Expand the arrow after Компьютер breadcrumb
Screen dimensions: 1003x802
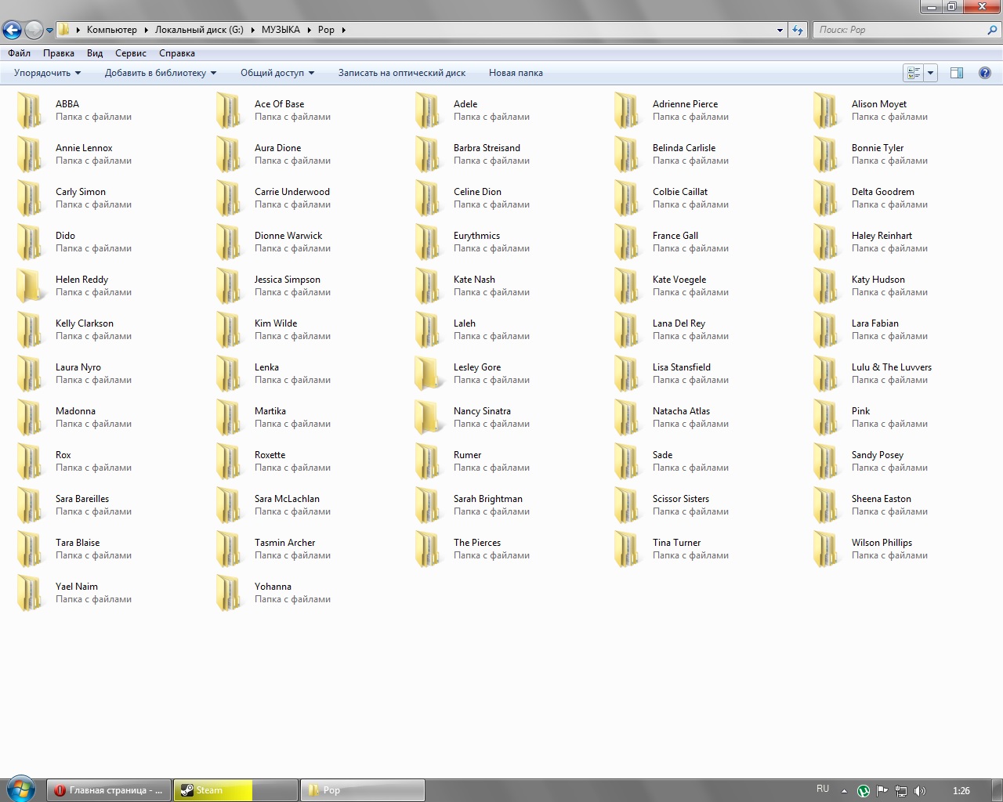(x=146, y=30)
